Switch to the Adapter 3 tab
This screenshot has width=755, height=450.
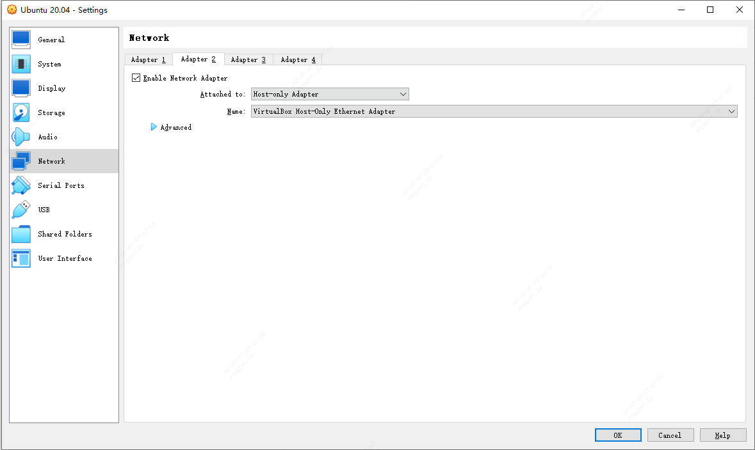click(248, 59)
